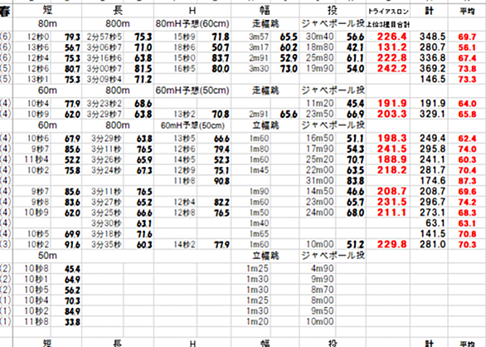
Task: Select the 800m time 3分23秒2
Action: pos(104,104)
